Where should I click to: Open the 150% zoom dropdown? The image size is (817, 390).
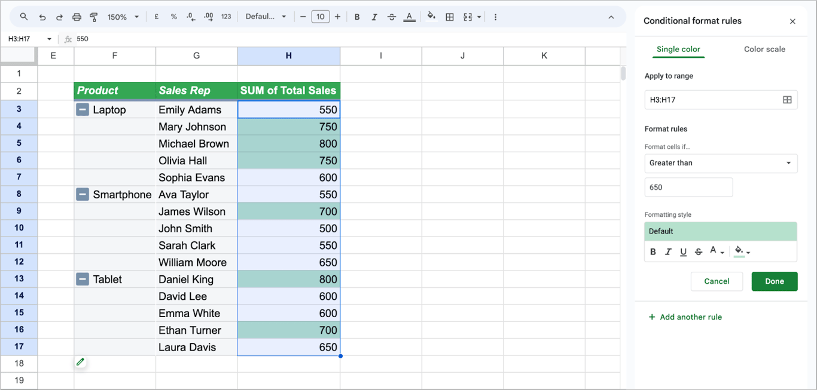(x=123, y=17)
